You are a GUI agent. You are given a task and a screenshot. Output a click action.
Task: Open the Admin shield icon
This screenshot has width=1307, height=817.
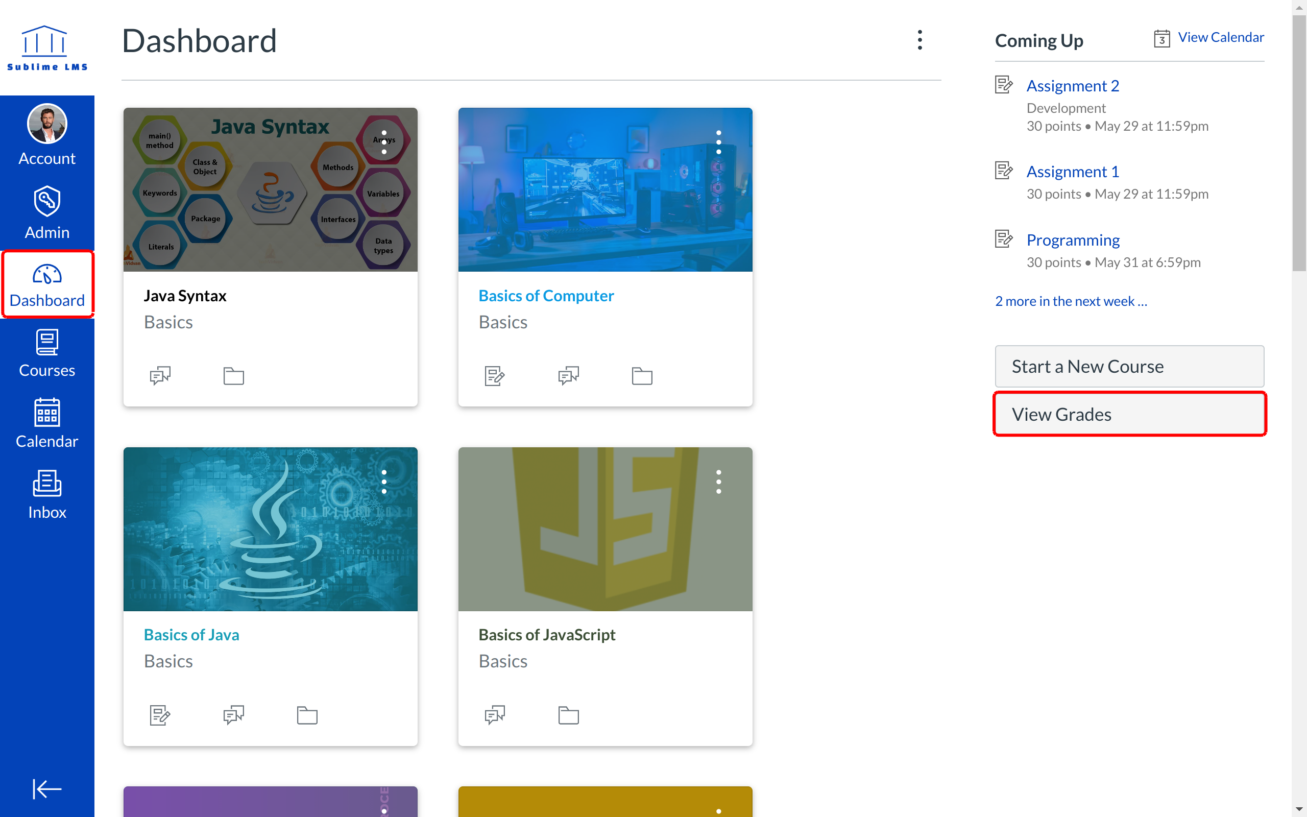[47, 201]
